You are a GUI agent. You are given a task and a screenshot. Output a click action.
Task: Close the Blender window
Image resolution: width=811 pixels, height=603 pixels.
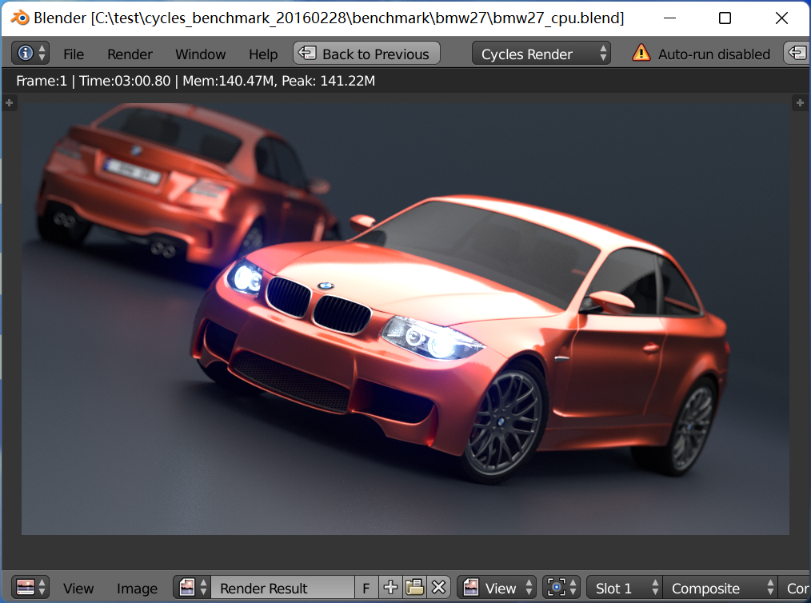(781, 18)
